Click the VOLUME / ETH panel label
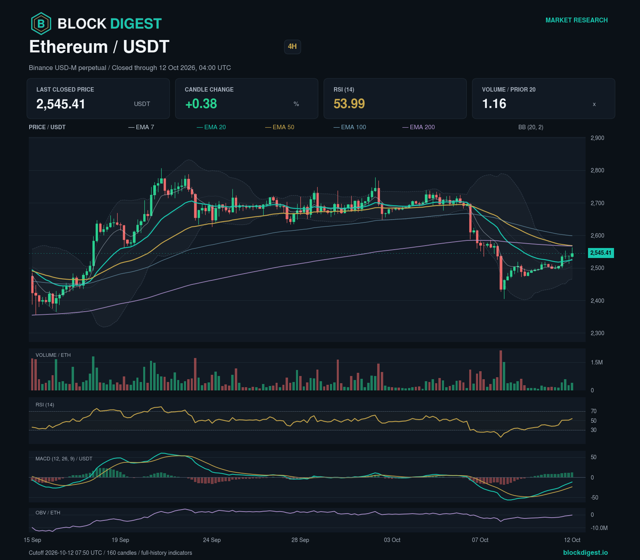This screenshot has height=560, width=640. (x=53, y=355)
